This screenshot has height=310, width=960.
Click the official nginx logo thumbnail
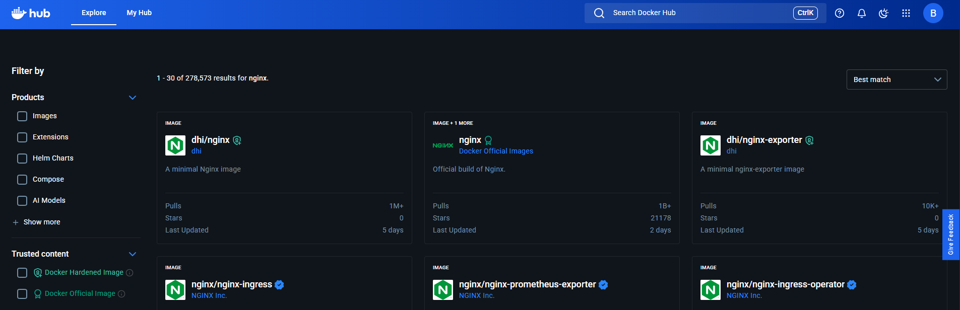pyautogui.click(x=443, y=145)
